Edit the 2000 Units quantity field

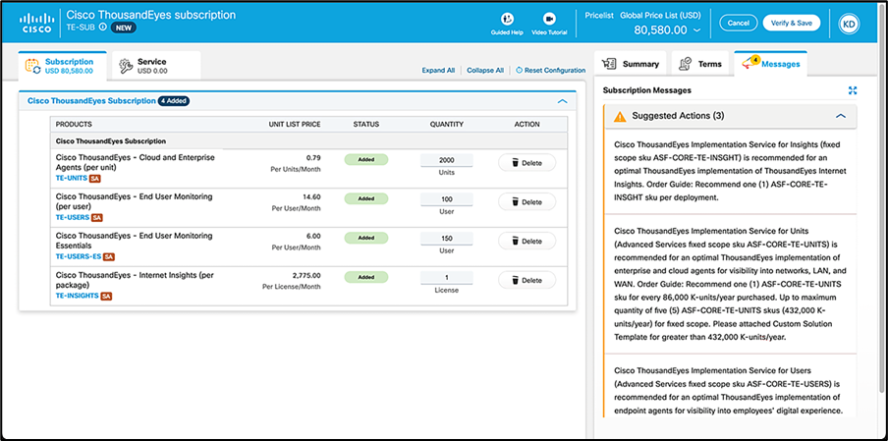pyautogui.click(x=446, y=160)
